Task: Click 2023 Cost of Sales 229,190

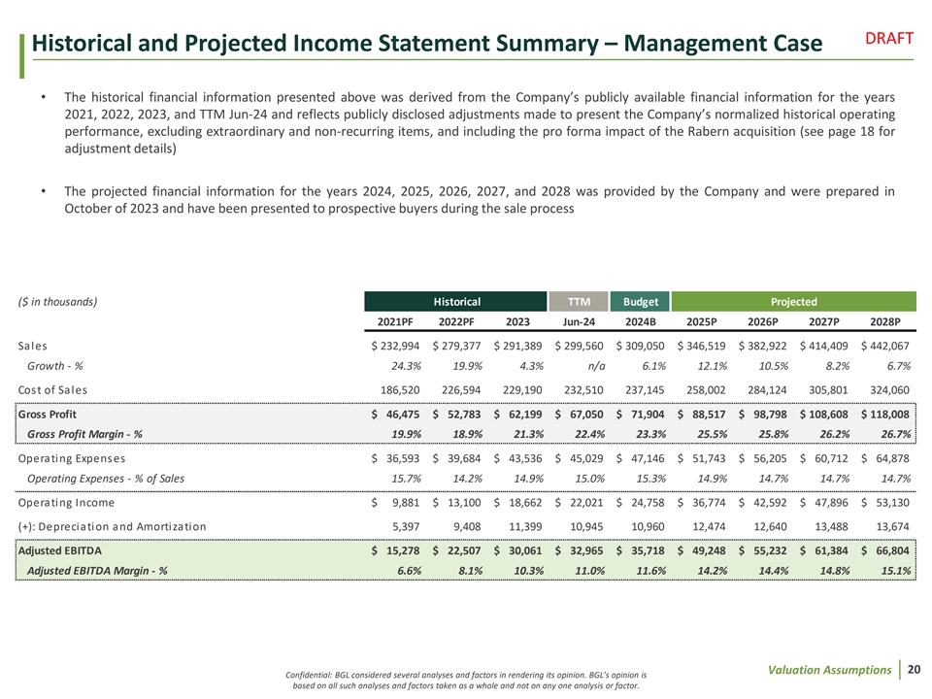Action: click(522, 390)
